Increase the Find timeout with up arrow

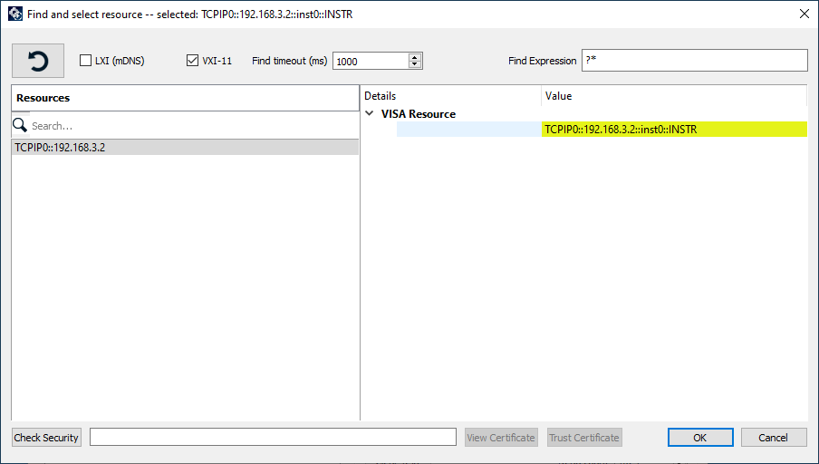[415, 57]
